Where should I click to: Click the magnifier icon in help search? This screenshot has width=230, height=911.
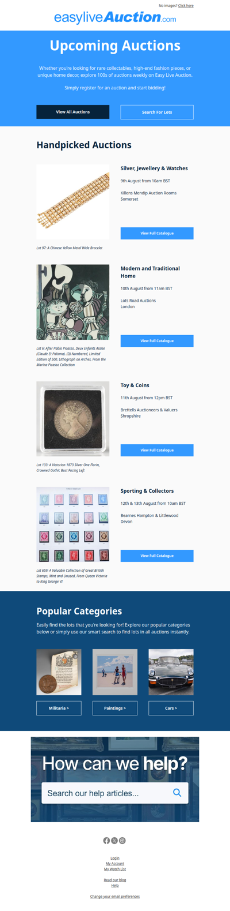pyautogui.click(x=177, y=793)
